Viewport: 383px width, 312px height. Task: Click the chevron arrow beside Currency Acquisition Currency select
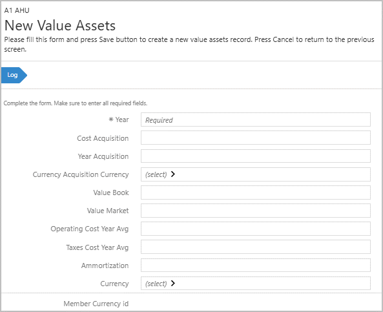pyautogui.click(x=173, y=174)
